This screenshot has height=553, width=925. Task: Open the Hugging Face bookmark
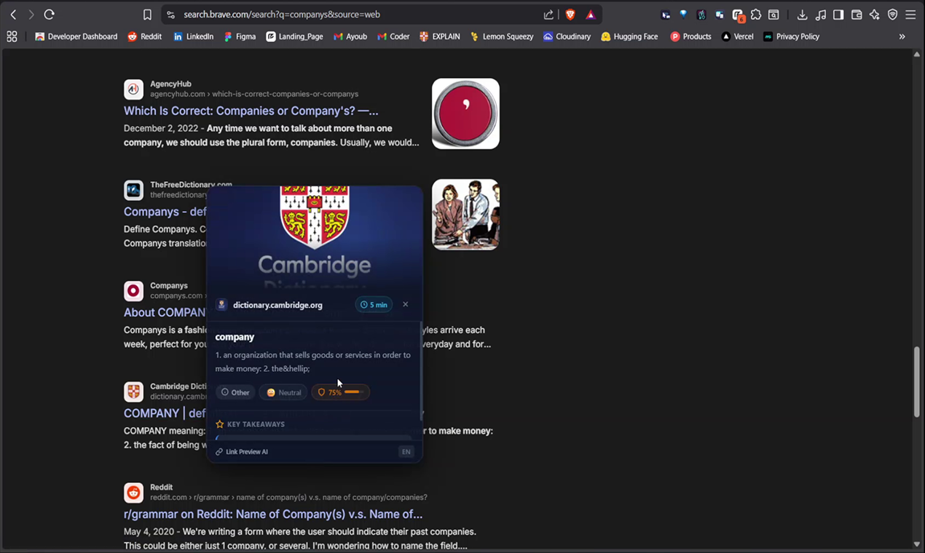629,36
